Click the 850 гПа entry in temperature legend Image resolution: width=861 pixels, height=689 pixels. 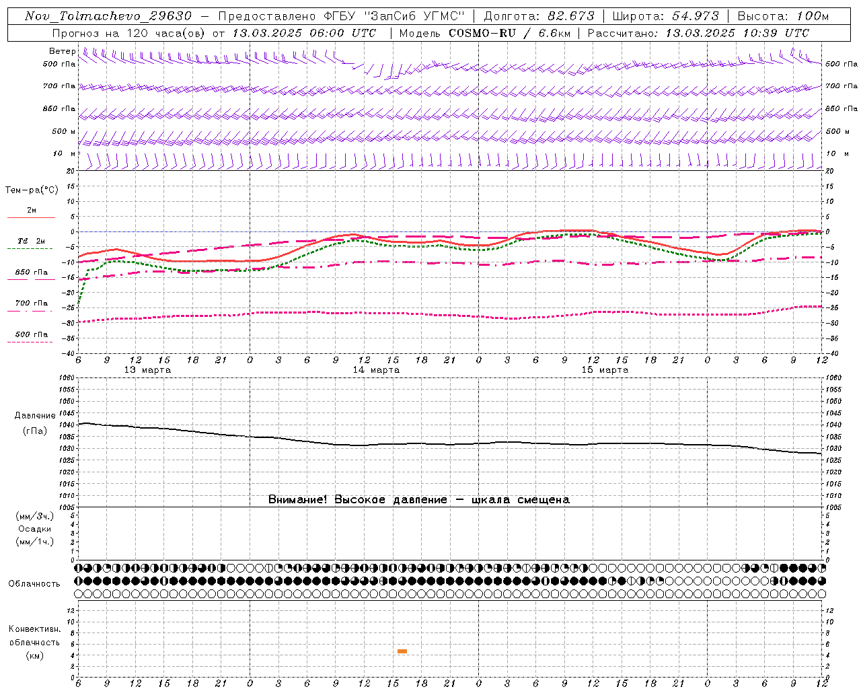coord(31,273)
